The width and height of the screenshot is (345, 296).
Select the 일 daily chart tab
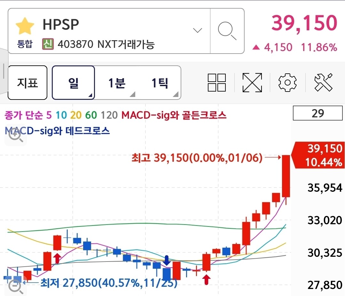tap(73, 83)
